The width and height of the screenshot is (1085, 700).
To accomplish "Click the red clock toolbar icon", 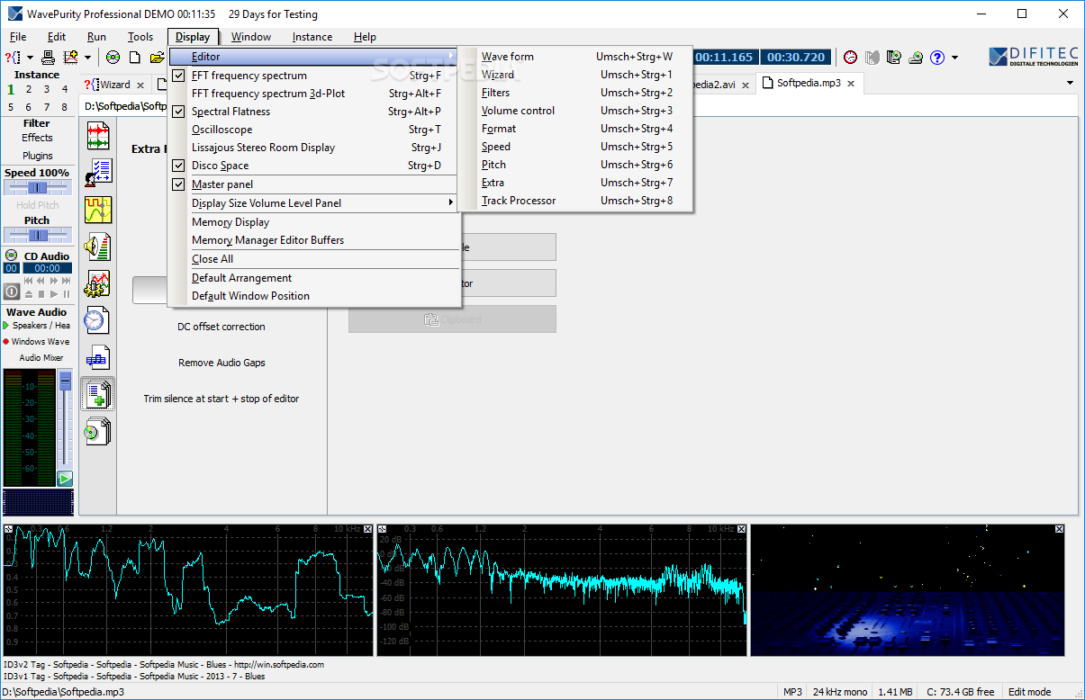I will point(851,58).
